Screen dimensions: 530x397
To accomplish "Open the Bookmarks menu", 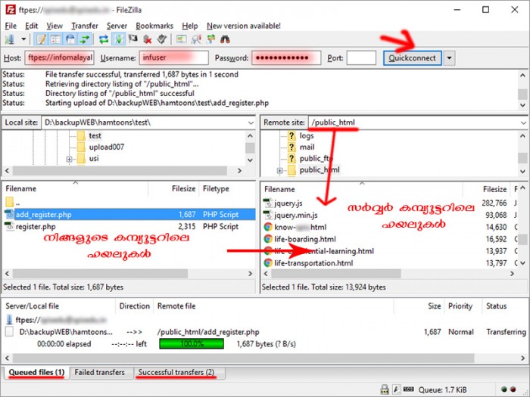I will coord(154,26).
